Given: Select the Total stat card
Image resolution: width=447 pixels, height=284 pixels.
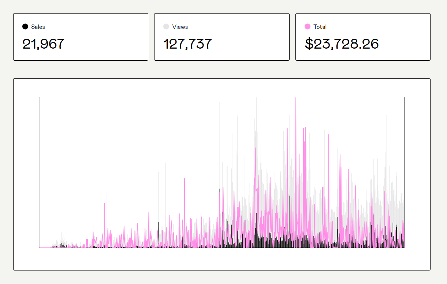Looking at the screenshot, I should coord(362,37).
